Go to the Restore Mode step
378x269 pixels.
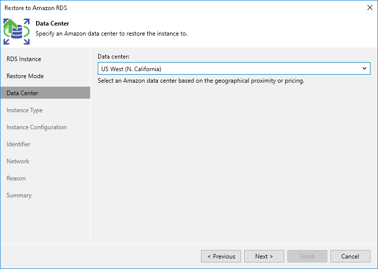[25, 76]
